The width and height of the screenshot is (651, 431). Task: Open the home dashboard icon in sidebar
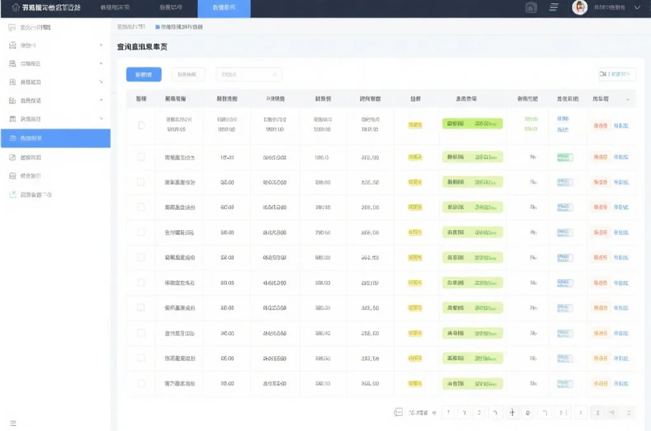pyautogui.click(x=11, y=28)
